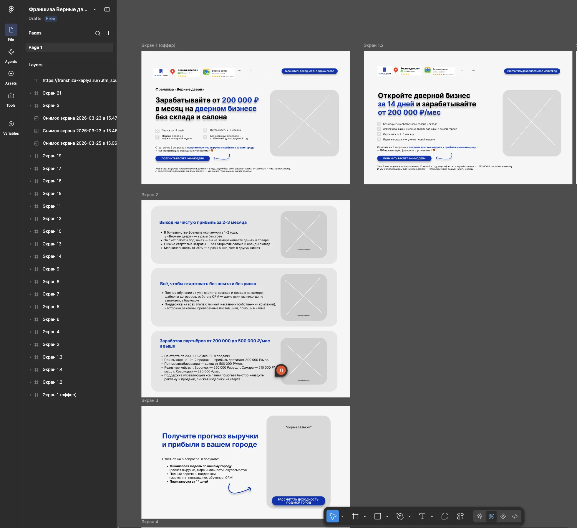Open Frame tool options chevron
The width and height of the screenshot is (577, 528).
pos(365,516)
